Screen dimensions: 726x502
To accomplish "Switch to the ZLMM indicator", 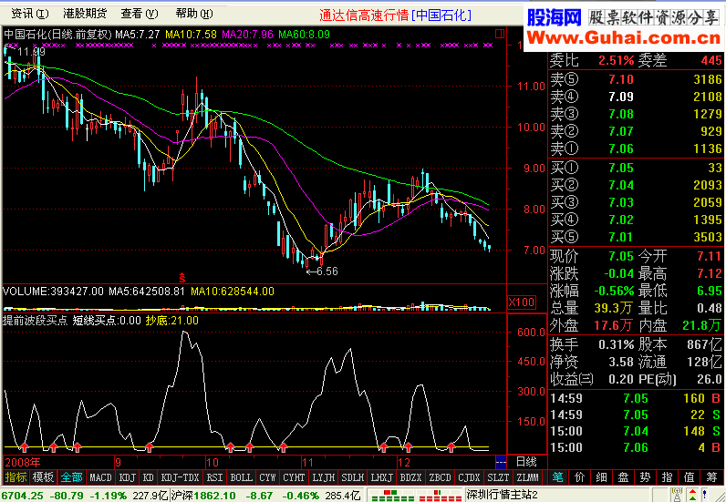I will pos(527,477).
